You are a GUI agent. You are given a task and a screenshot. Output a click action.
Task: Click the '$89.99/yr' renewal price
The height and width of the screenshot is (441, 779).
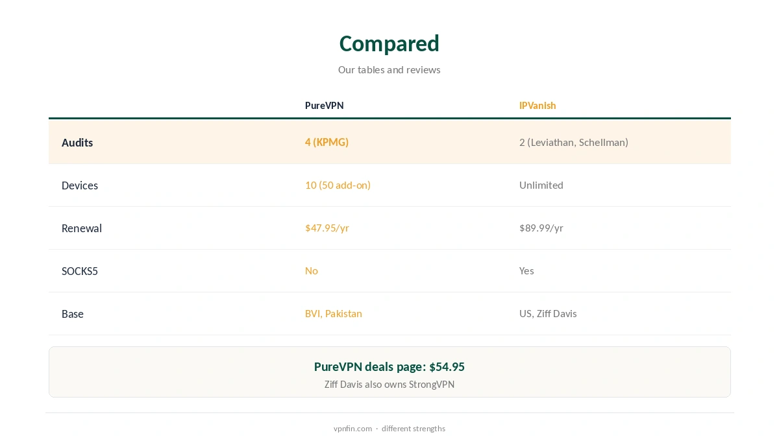point(541,228)
